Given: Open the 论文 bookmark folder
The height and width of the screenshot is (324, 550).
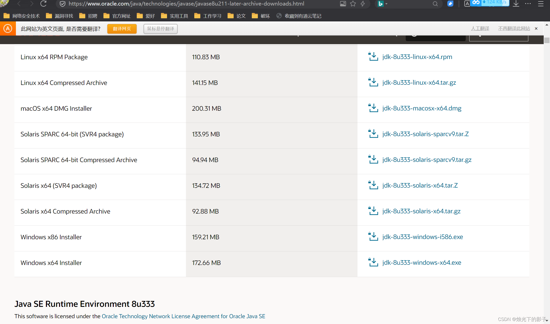Looking at the screenshot, I should [x=237, y=16].
